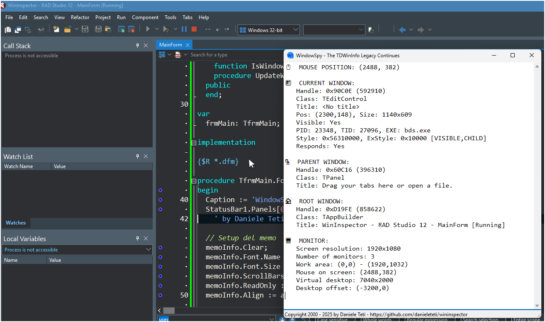The image size is (545, 322).
Task: Collapse the TfrmMain procedure block
Action: [x=194, y=181]
